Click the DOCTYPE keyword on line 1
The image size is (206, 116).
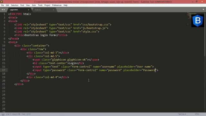pyautogui.click(x=16, y=14)
